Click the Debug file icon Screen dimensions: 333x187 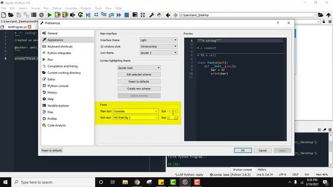[x=88, y=15]
